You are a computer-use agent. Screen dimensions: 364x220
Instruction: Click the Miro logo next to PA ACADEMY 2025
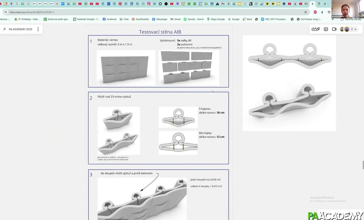pyautogui.click(x=5, y=29)
